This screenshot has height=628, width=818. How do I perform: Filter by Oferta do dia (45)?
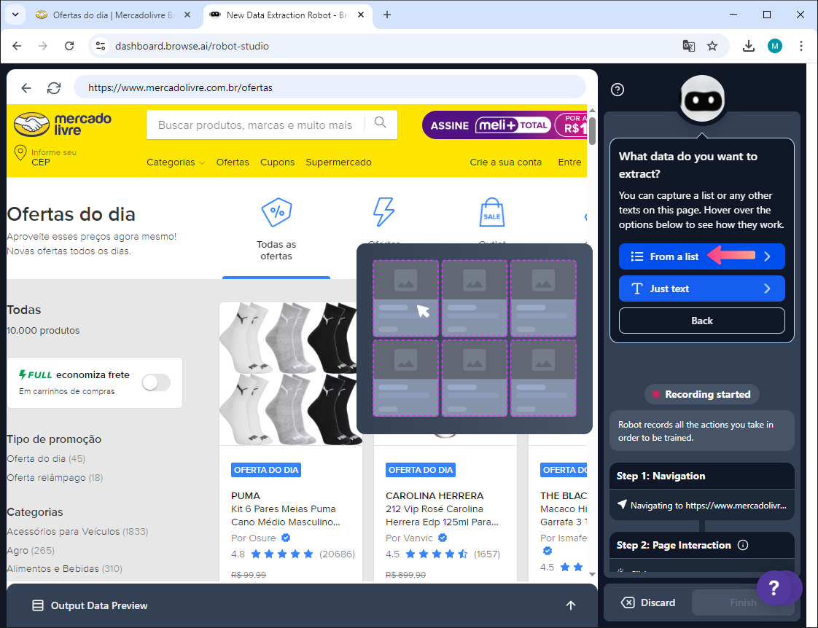(46, 459)
